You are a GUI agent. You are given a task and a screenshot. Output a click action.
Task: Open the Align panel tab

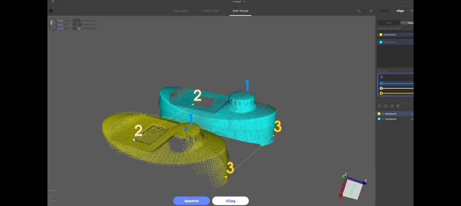[400, 11]
